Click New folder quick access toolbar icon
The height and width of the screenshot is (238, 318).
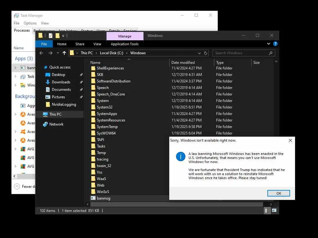point(57,36)
